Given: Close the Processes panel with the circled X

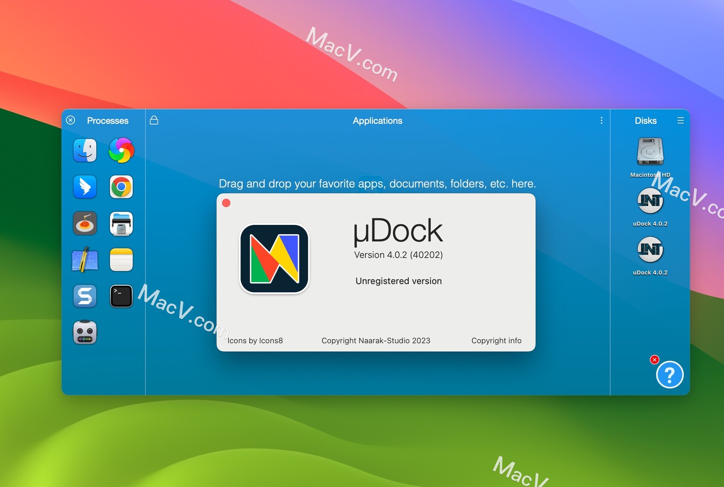Looking at the screenshot, I should click(71, 120).
